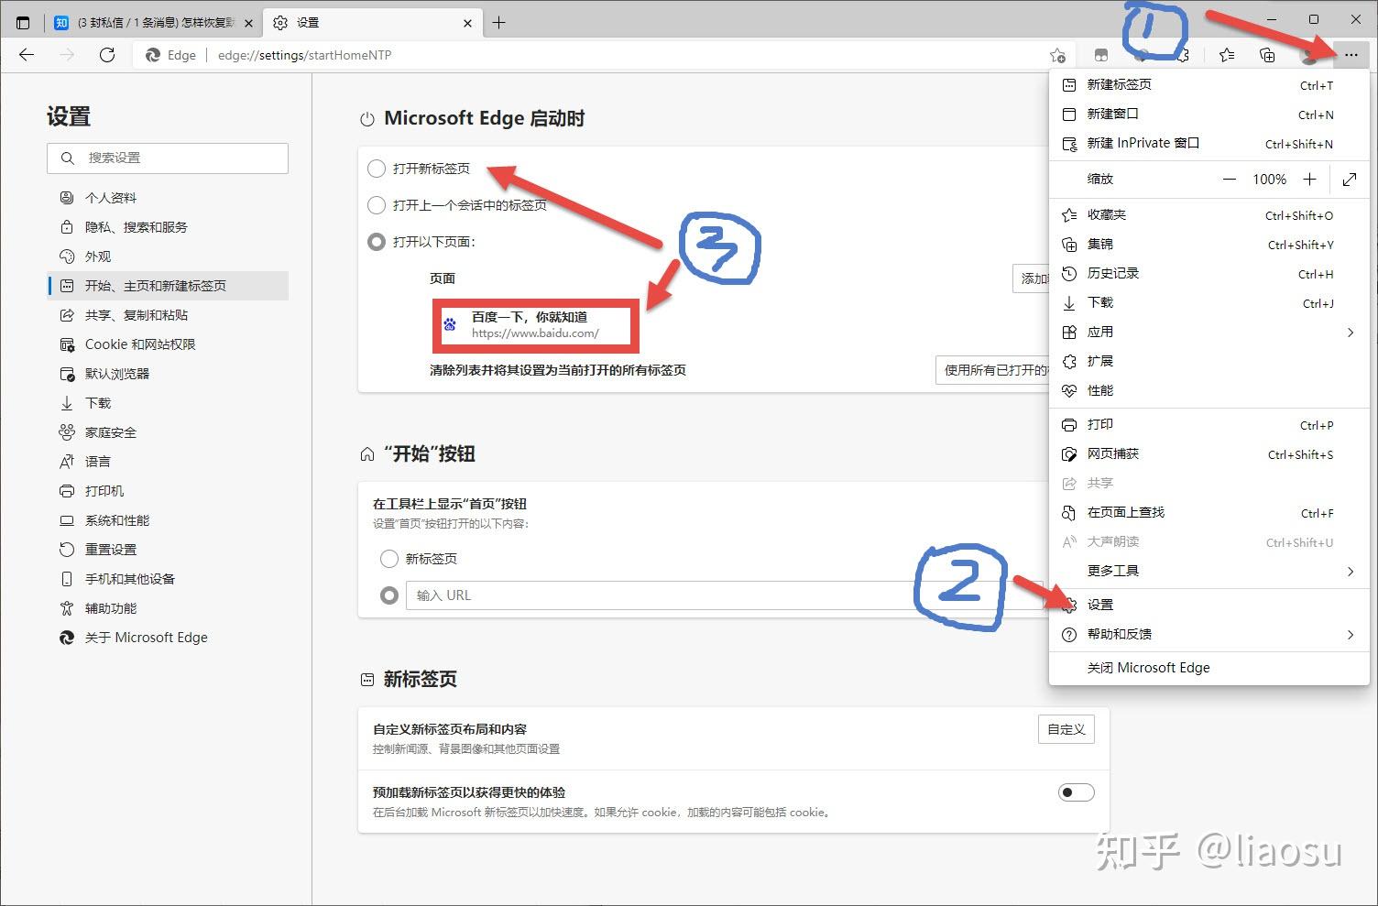Viewport: 1378px width, 906px height.
Task: Open the Favorites star toolbar icon
Action: 1227,55
